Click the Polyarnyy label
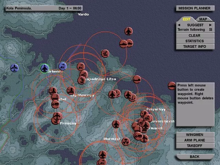220x165 pixels. point(156,109)
